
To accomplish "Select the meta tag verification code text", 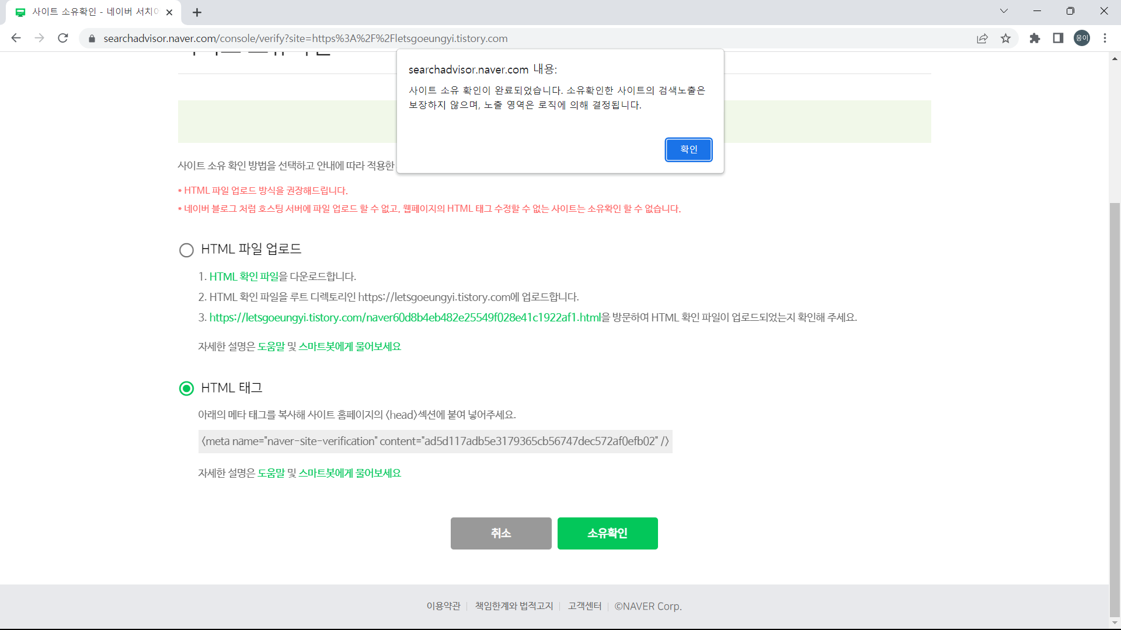I will 435,442.
